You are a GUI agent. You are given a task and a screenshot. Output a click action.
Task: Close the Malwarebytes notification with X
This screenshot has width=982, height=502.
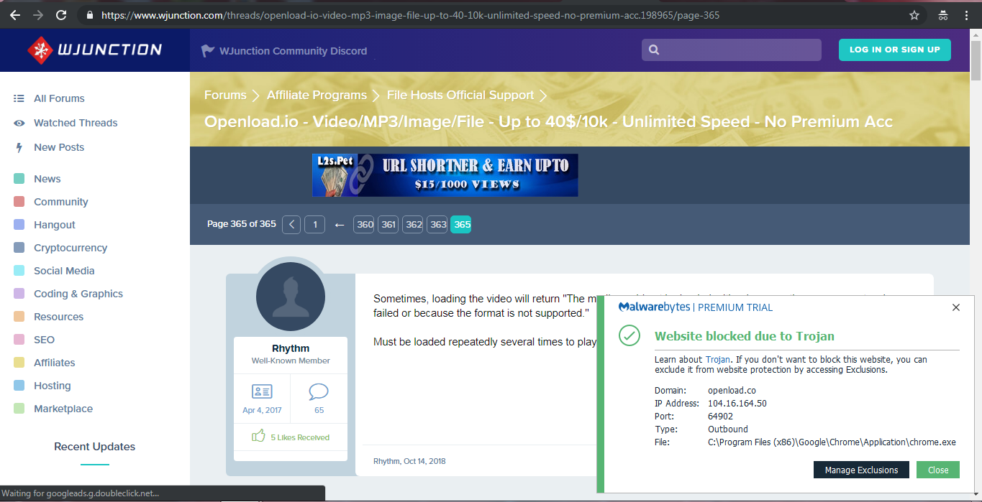click(955, 307)
